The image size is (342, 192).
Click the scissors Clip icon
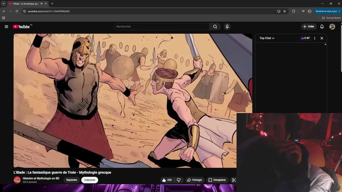point(234,180)
